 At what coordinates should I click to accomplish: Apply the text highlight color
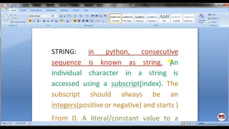(x=62, y=21)
